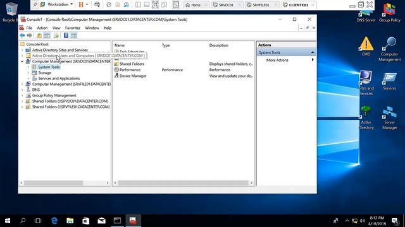Open CMD desktop shortcut

366,46
